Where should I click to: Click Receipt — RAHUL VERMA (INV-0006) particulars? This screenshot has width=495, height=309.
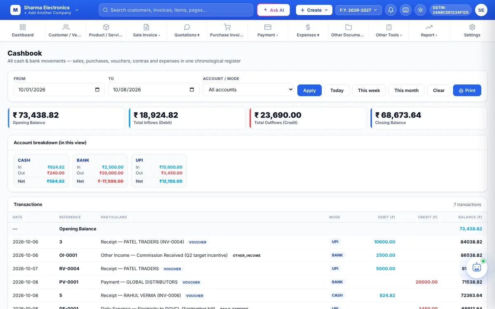(x=141, y=295)
